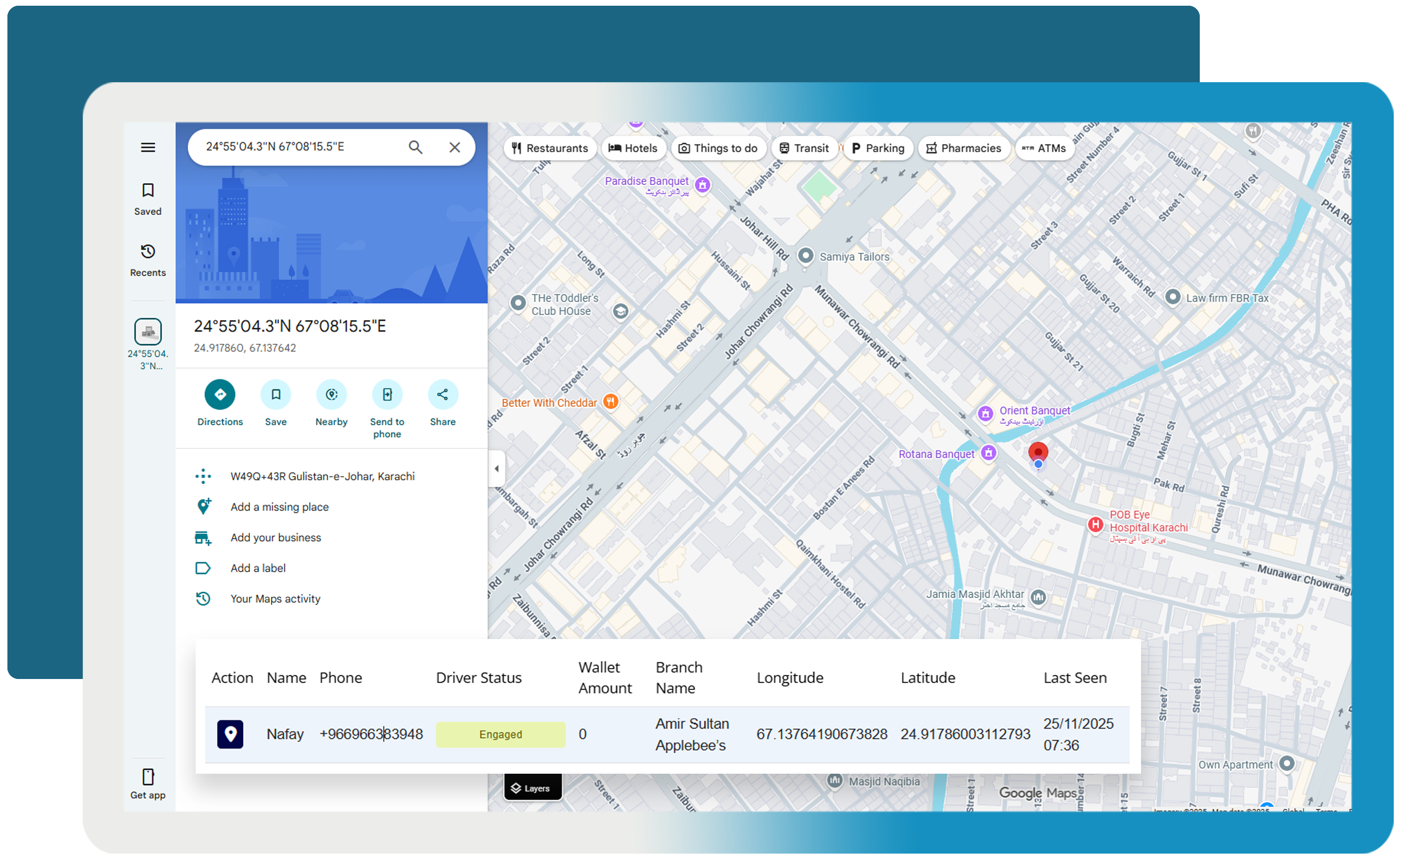The width and height of the screenshot is (1408, 865).
Task: Open the Saved places panel
Action: pos(148,198)
